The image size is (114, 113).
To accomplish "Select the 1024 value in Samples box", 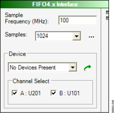I will click(x=43, y=36).
